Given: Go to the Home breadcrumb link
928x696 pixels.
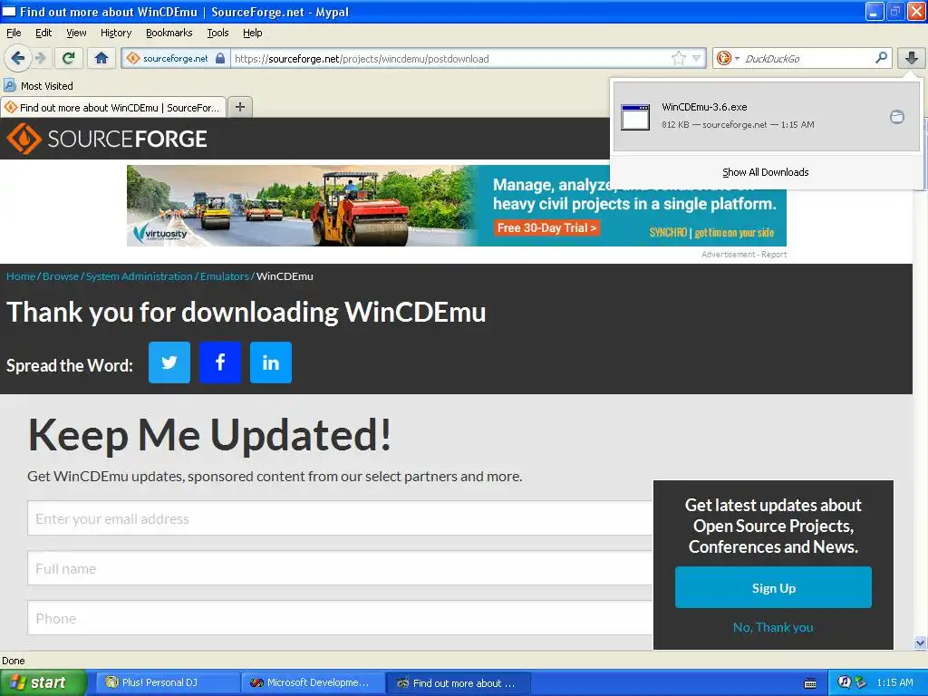Looking at the screenshot, I should pos(21,276).
